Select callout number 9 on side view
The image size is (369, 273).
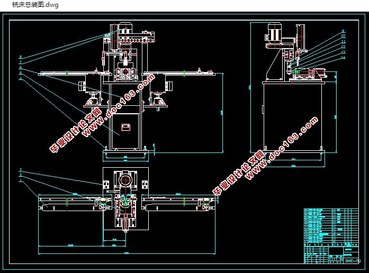(x=343, y=31)
